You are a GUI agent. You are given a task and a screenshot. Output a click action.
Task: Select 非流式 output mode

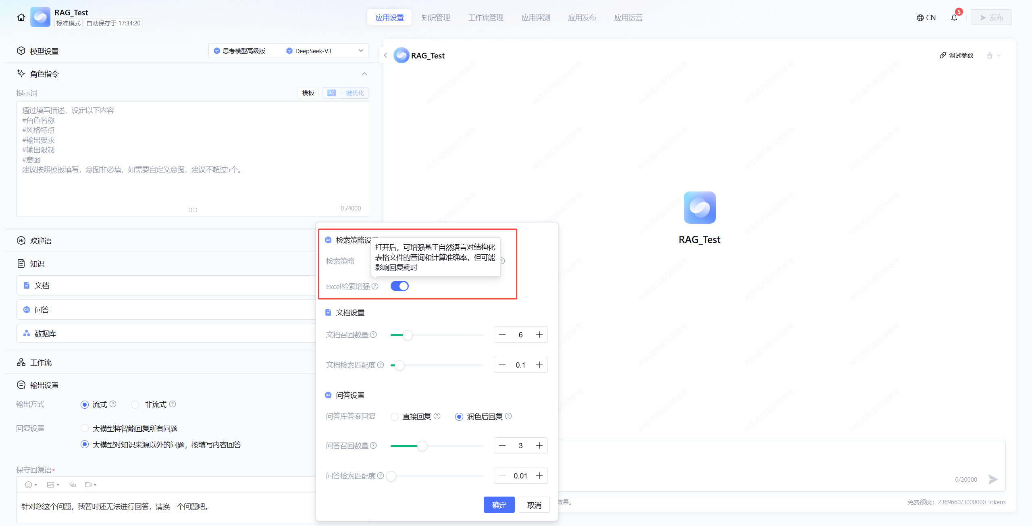click(135, 405)
